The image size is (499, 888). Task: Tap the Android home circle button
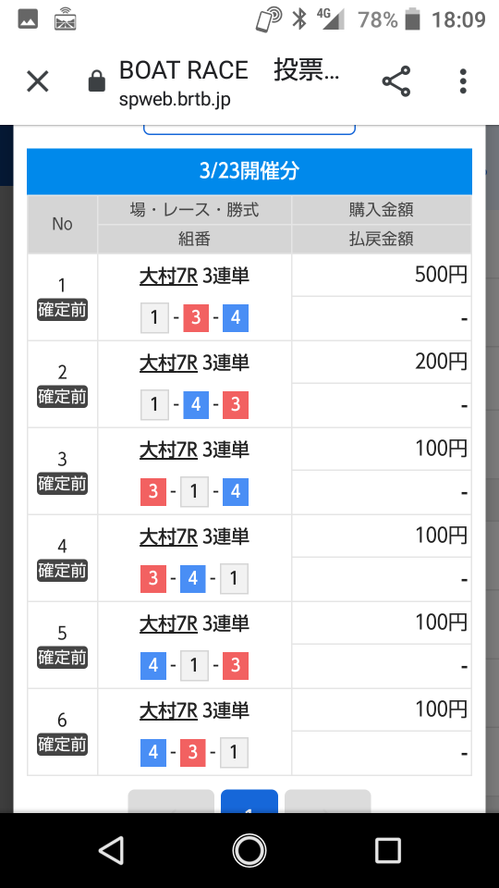(x=249, y=850)
